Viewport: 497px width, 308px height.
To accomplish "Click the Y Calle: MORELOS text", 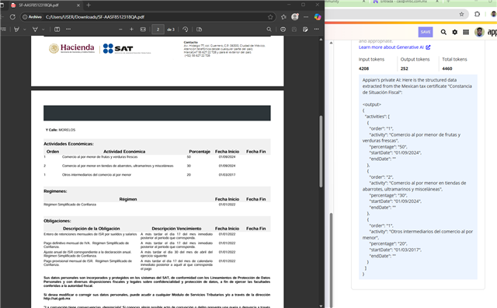I will 61,130.
